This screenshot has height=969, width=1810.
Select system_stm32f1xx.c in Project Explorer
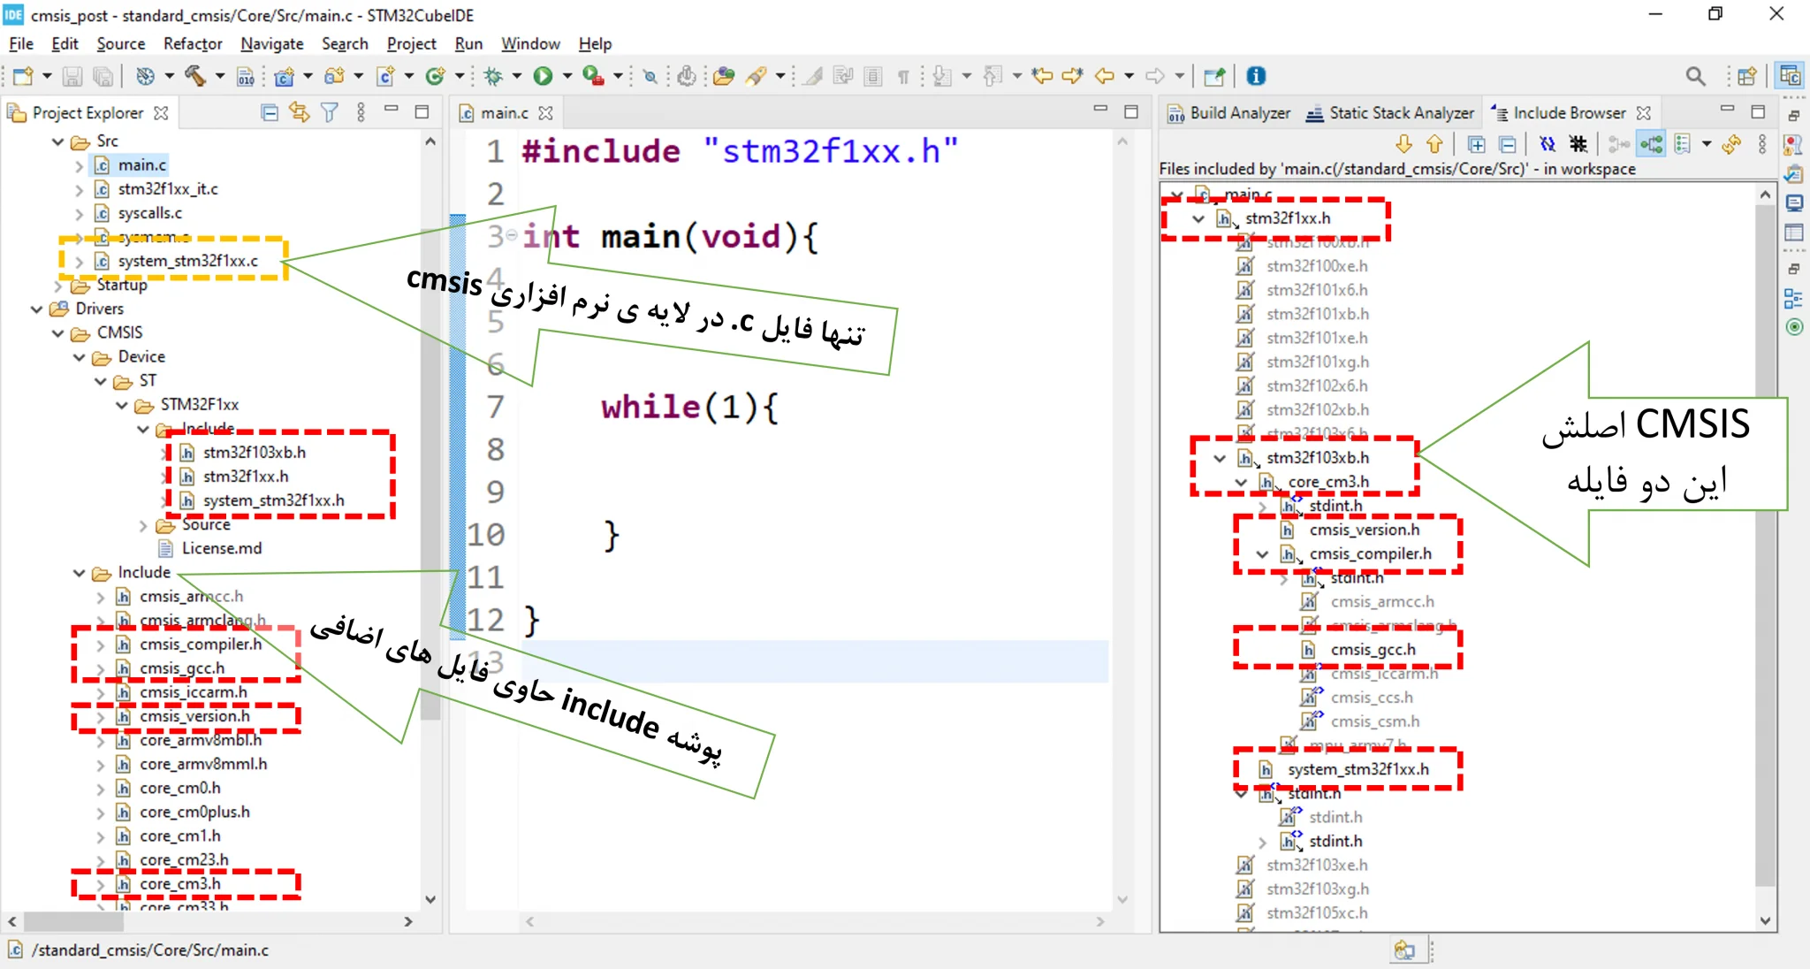point(187,261)
